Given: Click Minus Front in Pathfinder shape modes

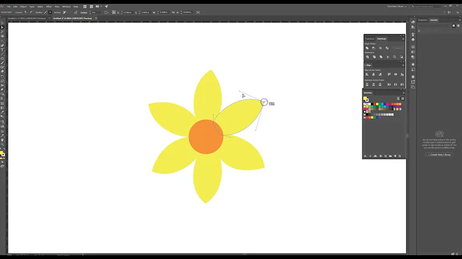Looking at the screenshot, I should pos(373,48).
